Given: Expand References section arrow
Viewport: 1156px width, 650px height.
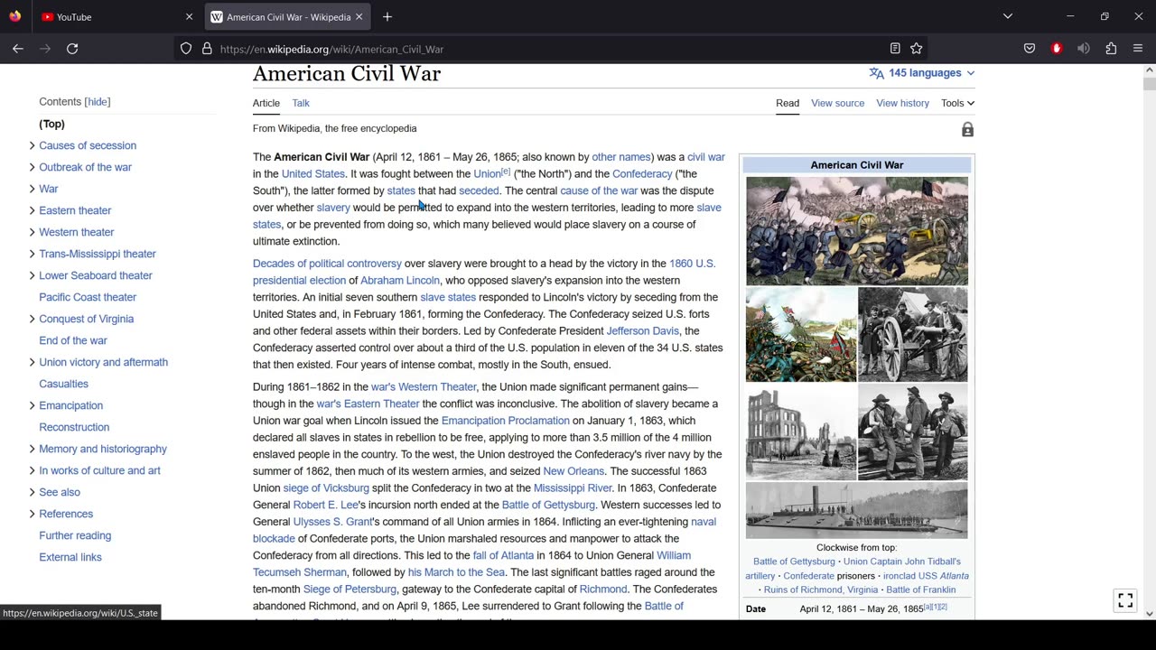Looking at the screenshot, I should coord(32,514).
